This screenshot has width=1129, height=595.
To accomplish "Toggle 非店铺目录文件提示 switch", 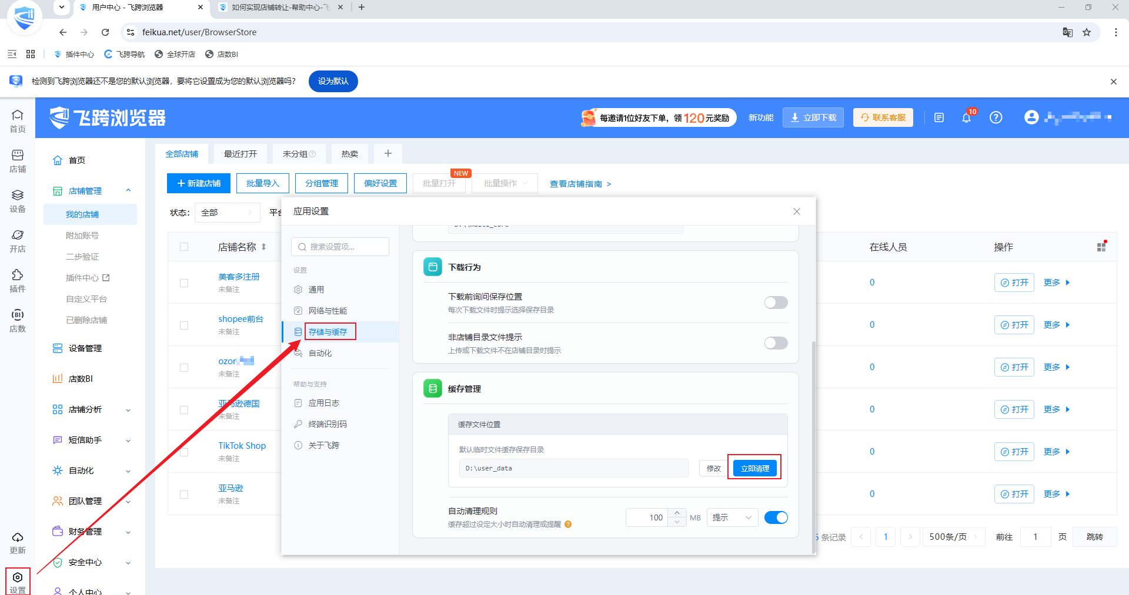I will (776, 343).
